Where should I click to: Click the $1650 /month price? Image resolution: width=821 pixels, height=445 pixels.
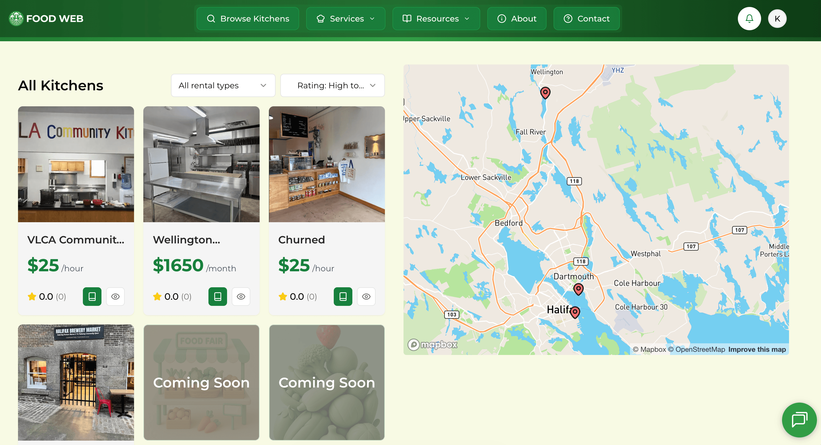[194, 265]
